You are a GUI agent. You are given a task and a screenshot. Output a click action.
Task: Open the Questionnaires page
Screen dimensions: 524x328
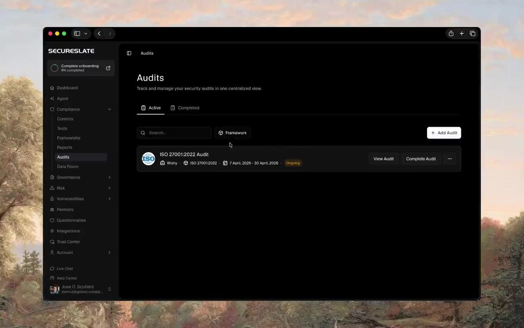pos(71,220)
